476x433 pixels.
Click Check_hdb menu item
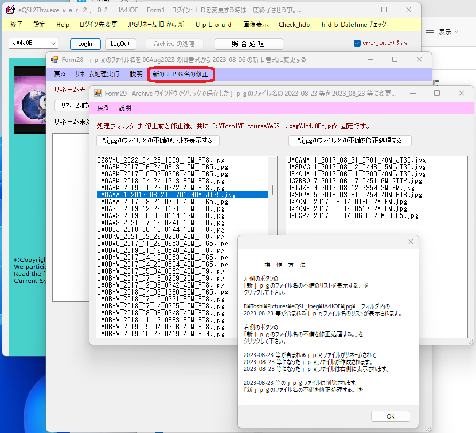pos(294,24)
